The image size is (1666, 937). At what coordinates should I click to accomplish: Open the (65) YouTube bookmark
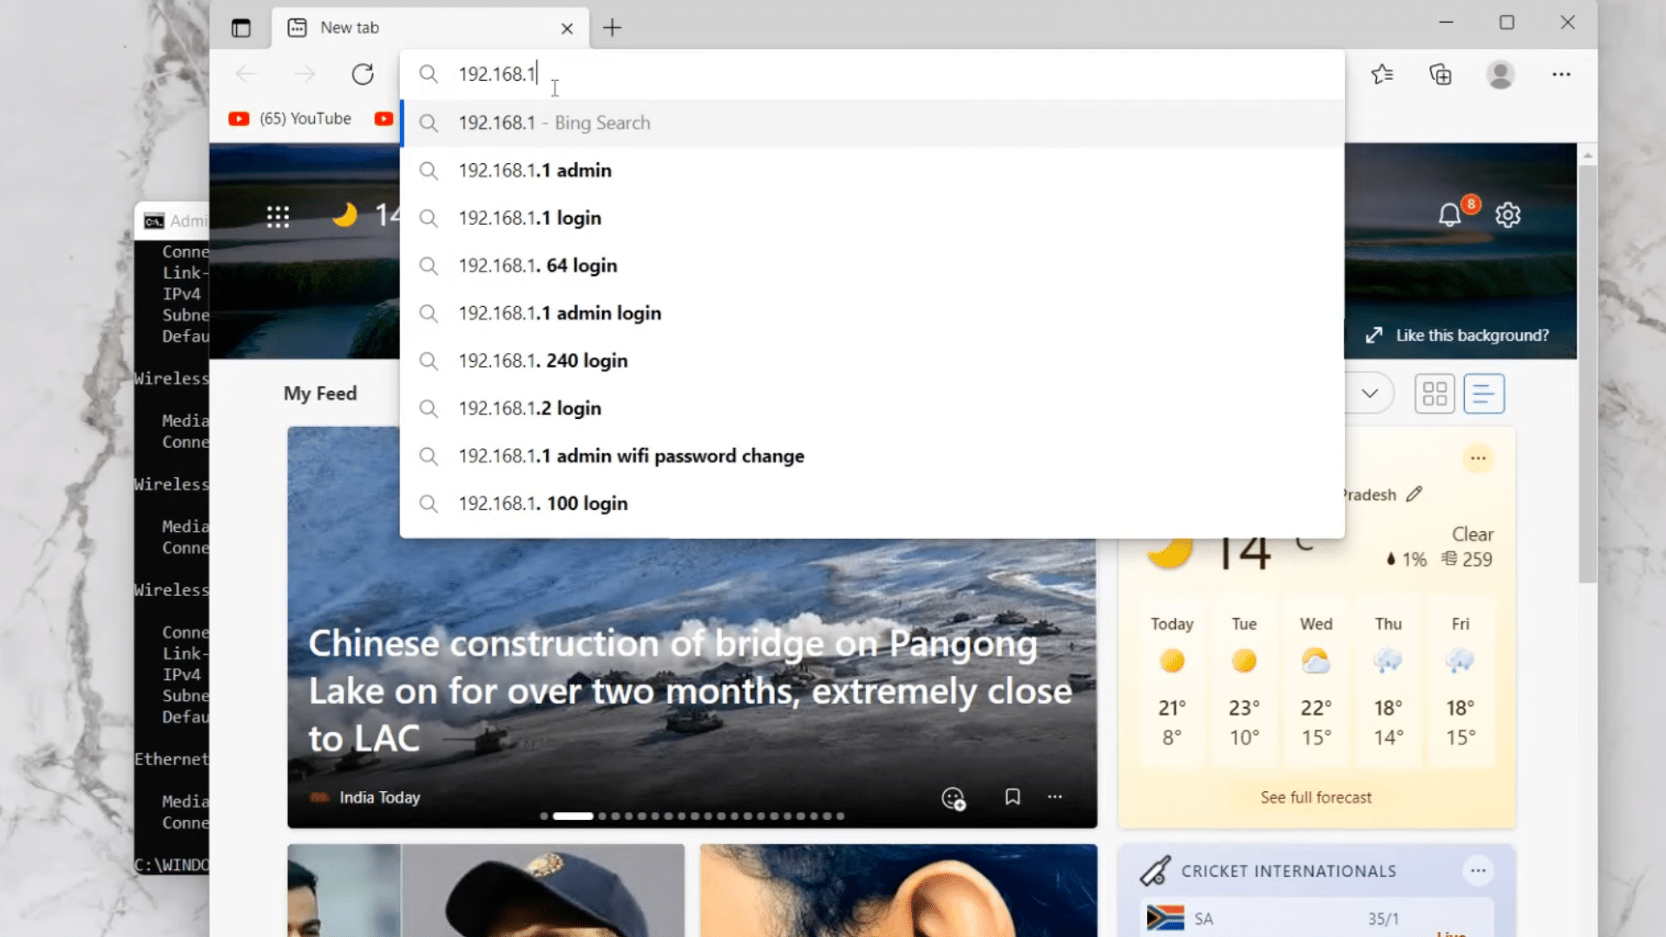tap(290, 119)
